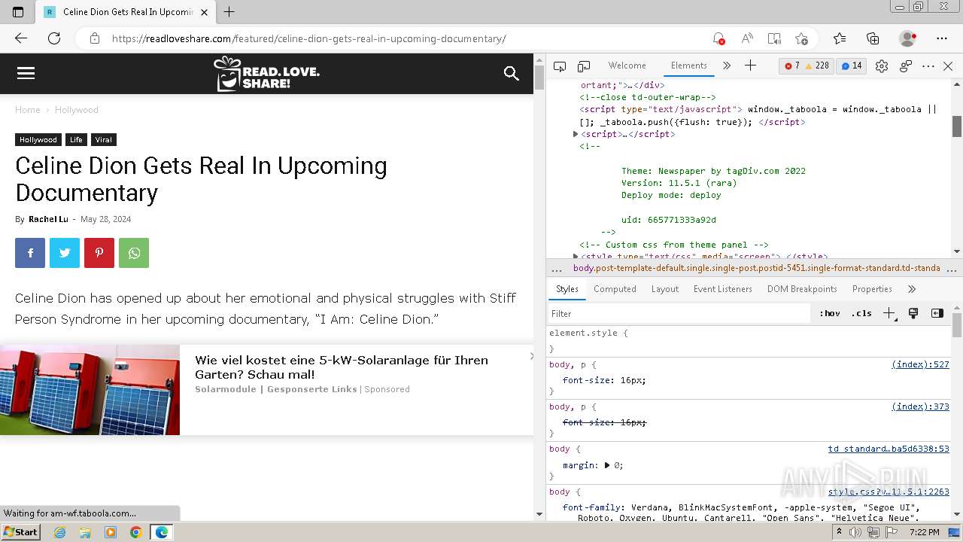Select the Styles tab
Screen dimensions: 963x542
pos(567,289)
